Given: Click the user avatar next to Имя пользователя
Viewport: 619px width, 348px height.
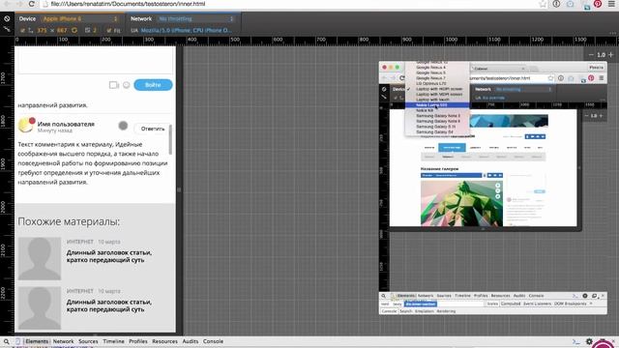Looking at the screenshot, I should point(26,125).
